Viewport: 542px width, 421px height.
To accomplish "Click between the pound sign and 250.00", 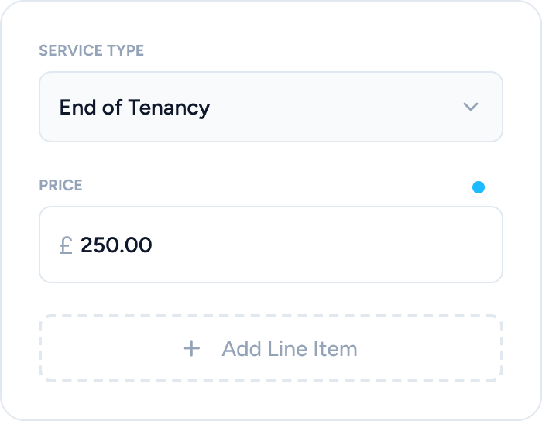I will click(x=77, y=245).
